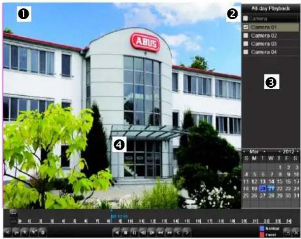Step forward one frame

coord(151,232)
